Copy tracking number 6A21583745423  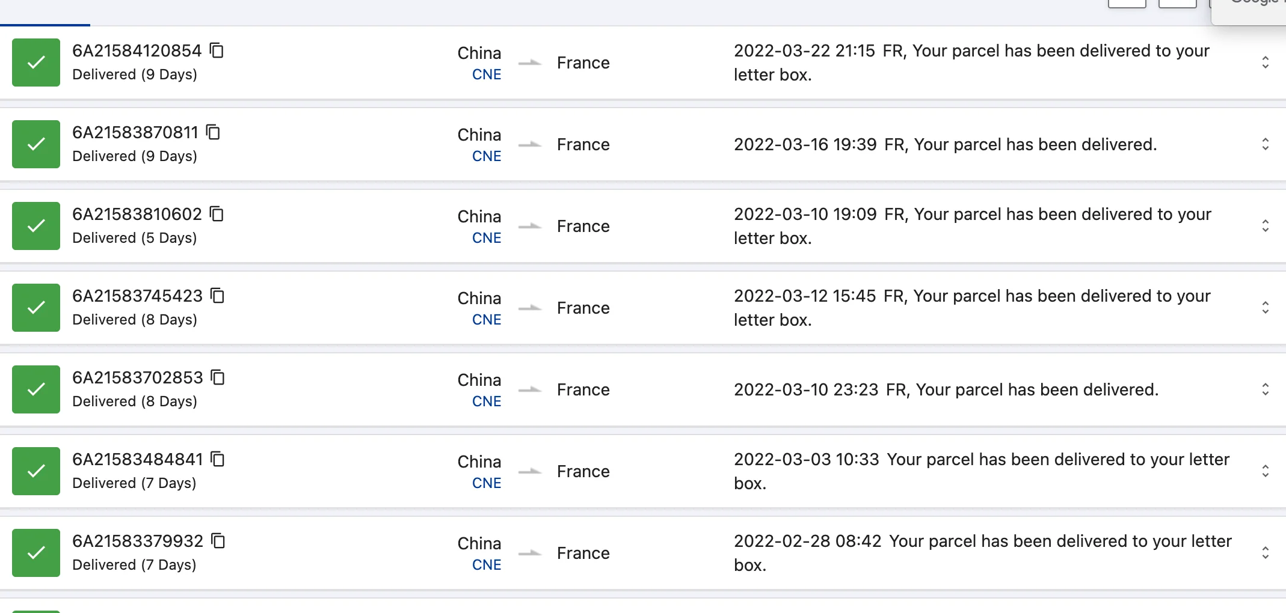tap(217, 296)
